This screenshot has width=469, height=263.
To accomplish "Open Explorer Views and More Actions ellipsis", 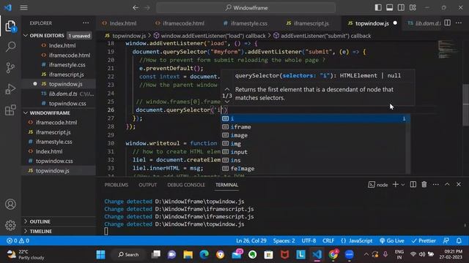I will tap(86, 23).
